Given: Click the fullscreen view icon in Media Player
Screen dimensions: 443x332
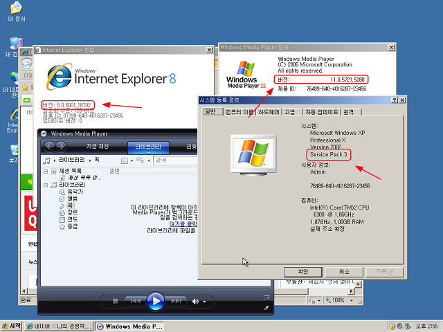Looking at the screenshot, I should coord(266,297).
